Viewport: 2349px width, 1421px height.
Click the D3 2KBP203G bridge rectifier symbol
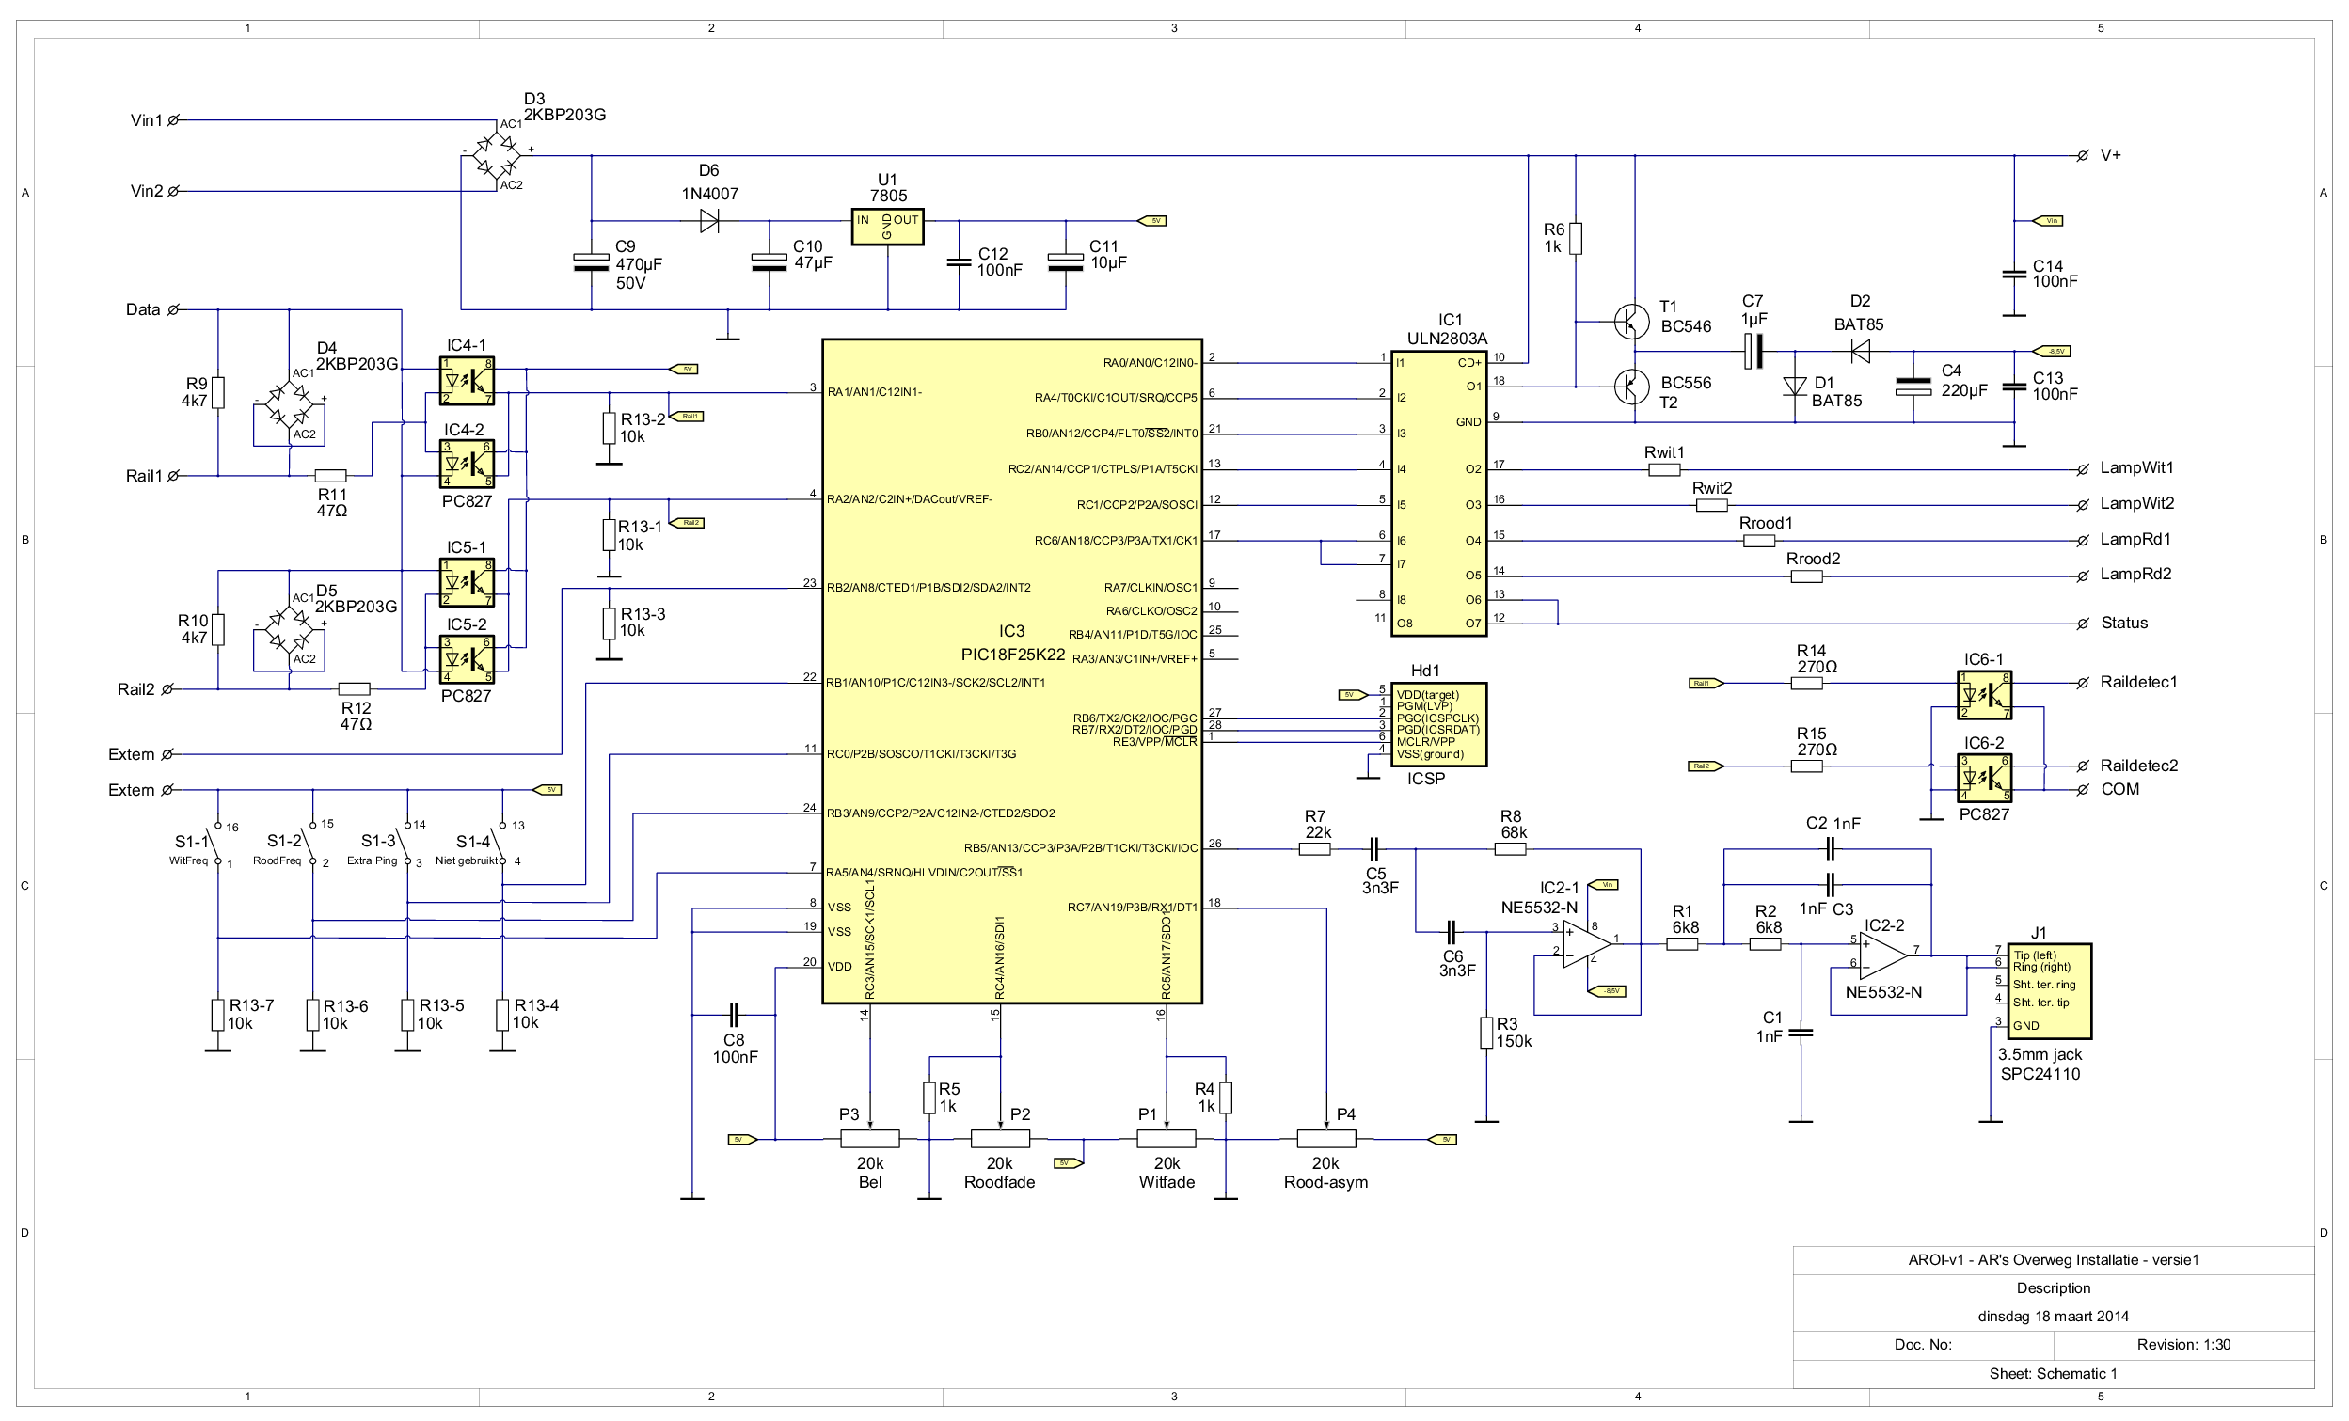click(x=498, y=155)
